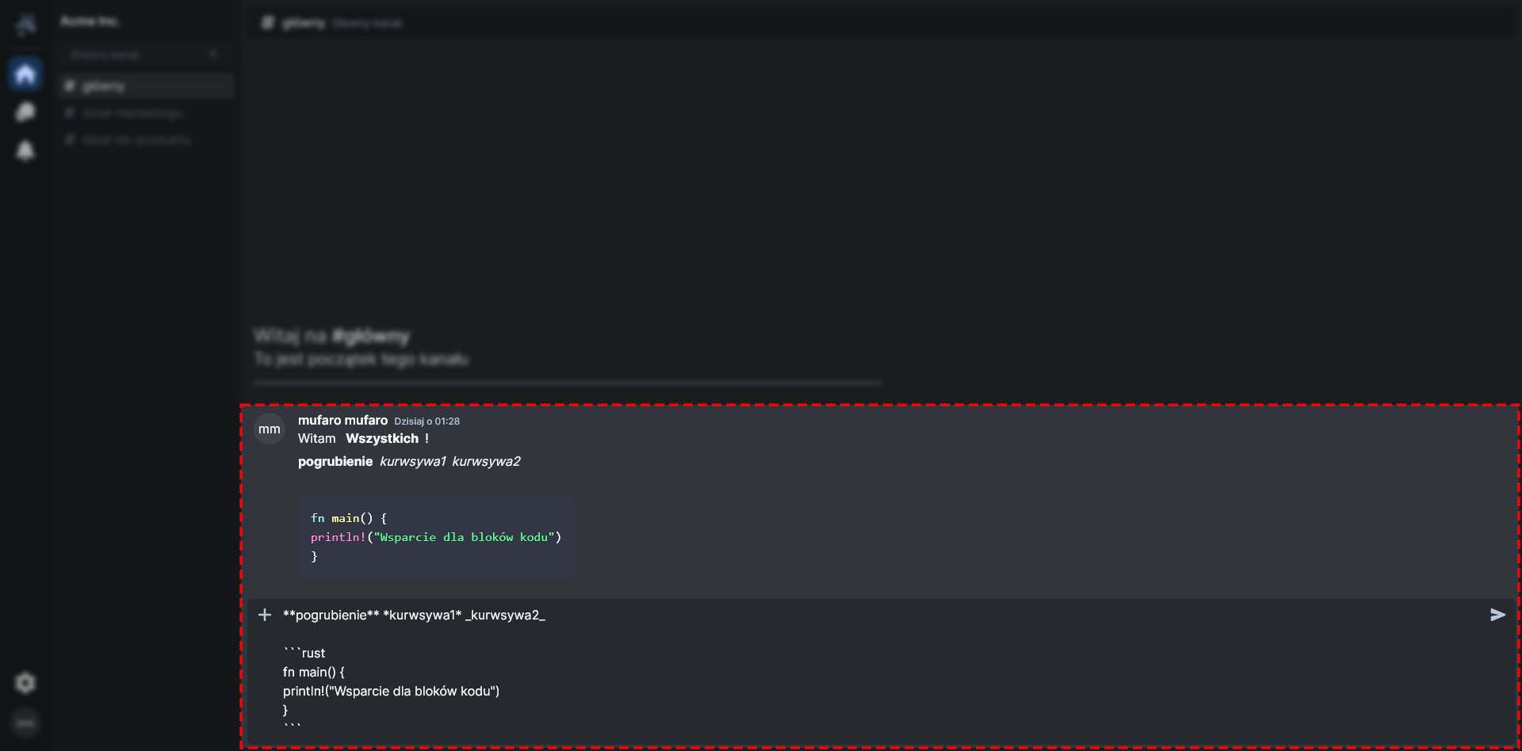
Task: Click the app logo at top left
Action: [25, 24]
